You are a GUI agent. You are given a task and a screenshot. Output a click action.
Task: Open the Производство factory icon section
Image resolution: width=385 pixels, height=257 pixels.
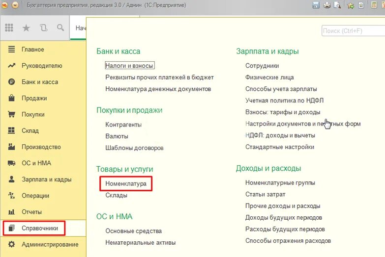click(x=11, y=147)
